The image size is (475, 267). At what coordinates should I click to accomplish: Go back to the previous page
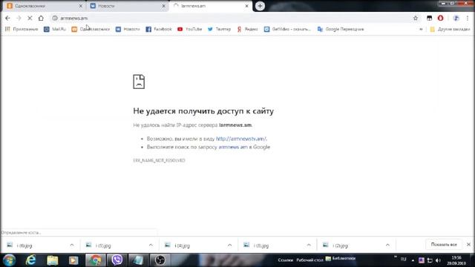click(x=7, y=18)
